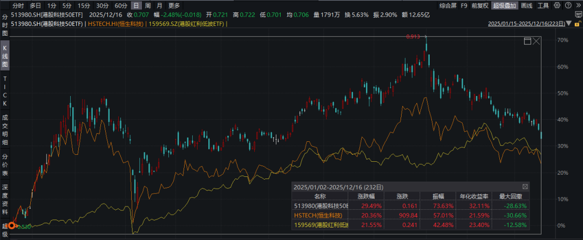Click 513980.SH(港股科技50ETF) white legend label

[x=47, y=24]
